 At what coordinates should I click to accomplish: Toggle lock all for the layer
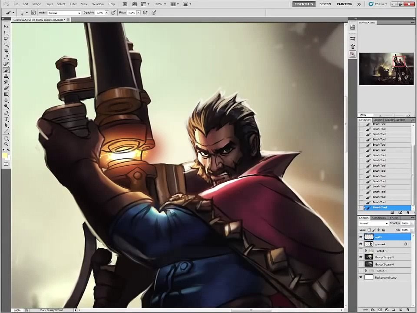pos(383,230)
